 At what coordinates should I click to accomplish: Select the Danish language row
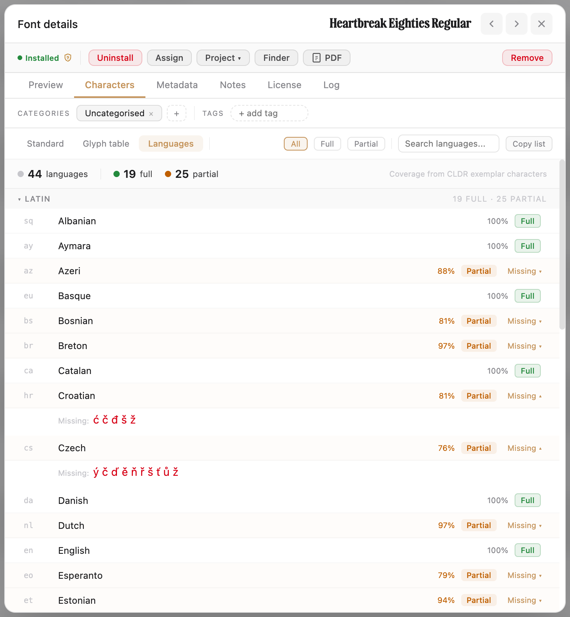tap(282, 500)
